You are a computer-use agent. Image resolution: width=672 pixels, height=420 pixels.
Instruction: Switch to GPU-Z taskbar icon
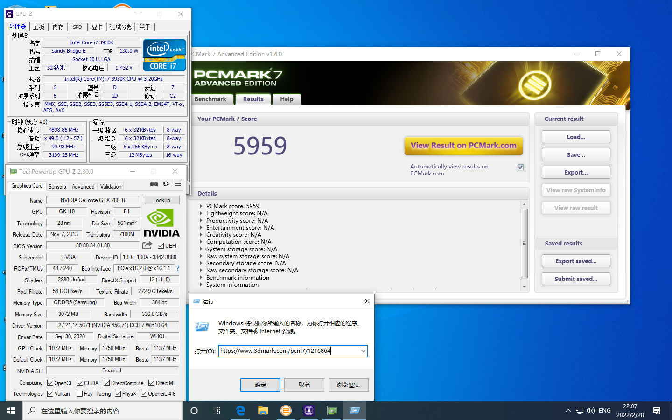332,411
